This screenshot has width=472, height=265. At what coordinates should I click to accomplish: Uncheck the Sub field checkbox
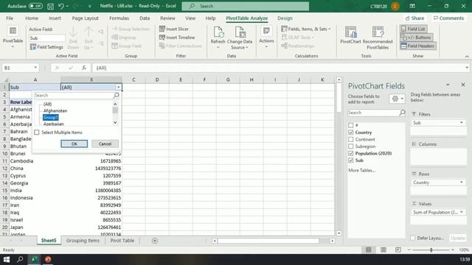click(351, 160)
